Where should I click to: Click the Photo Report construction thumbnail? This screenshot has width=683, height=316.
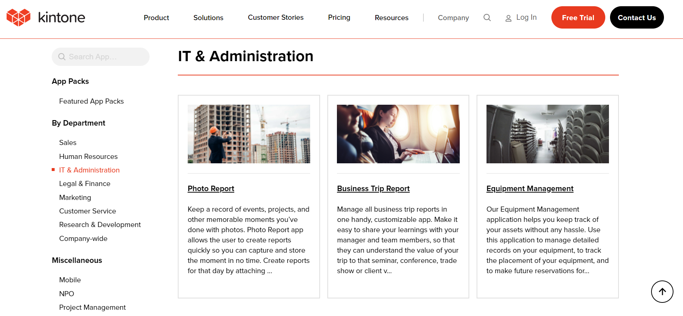[x=249, y=134]
